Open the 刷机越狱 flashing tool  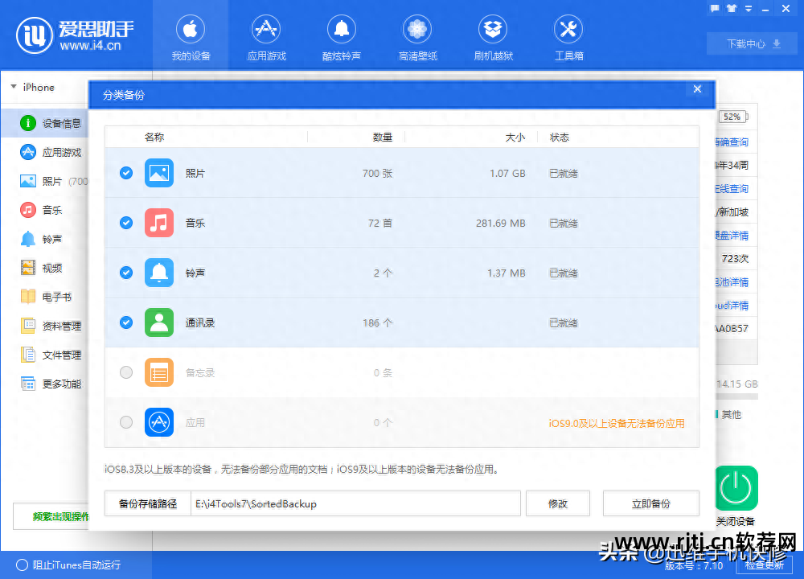click(x=492, y=36)
